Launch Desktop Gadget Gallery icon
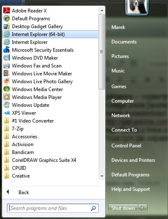 [7, 26]
